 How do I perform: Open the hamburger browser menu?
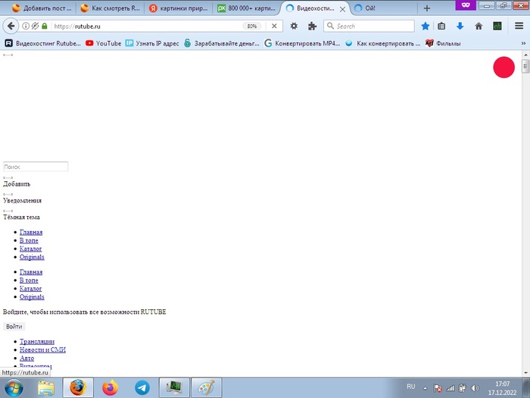point(519,26)
